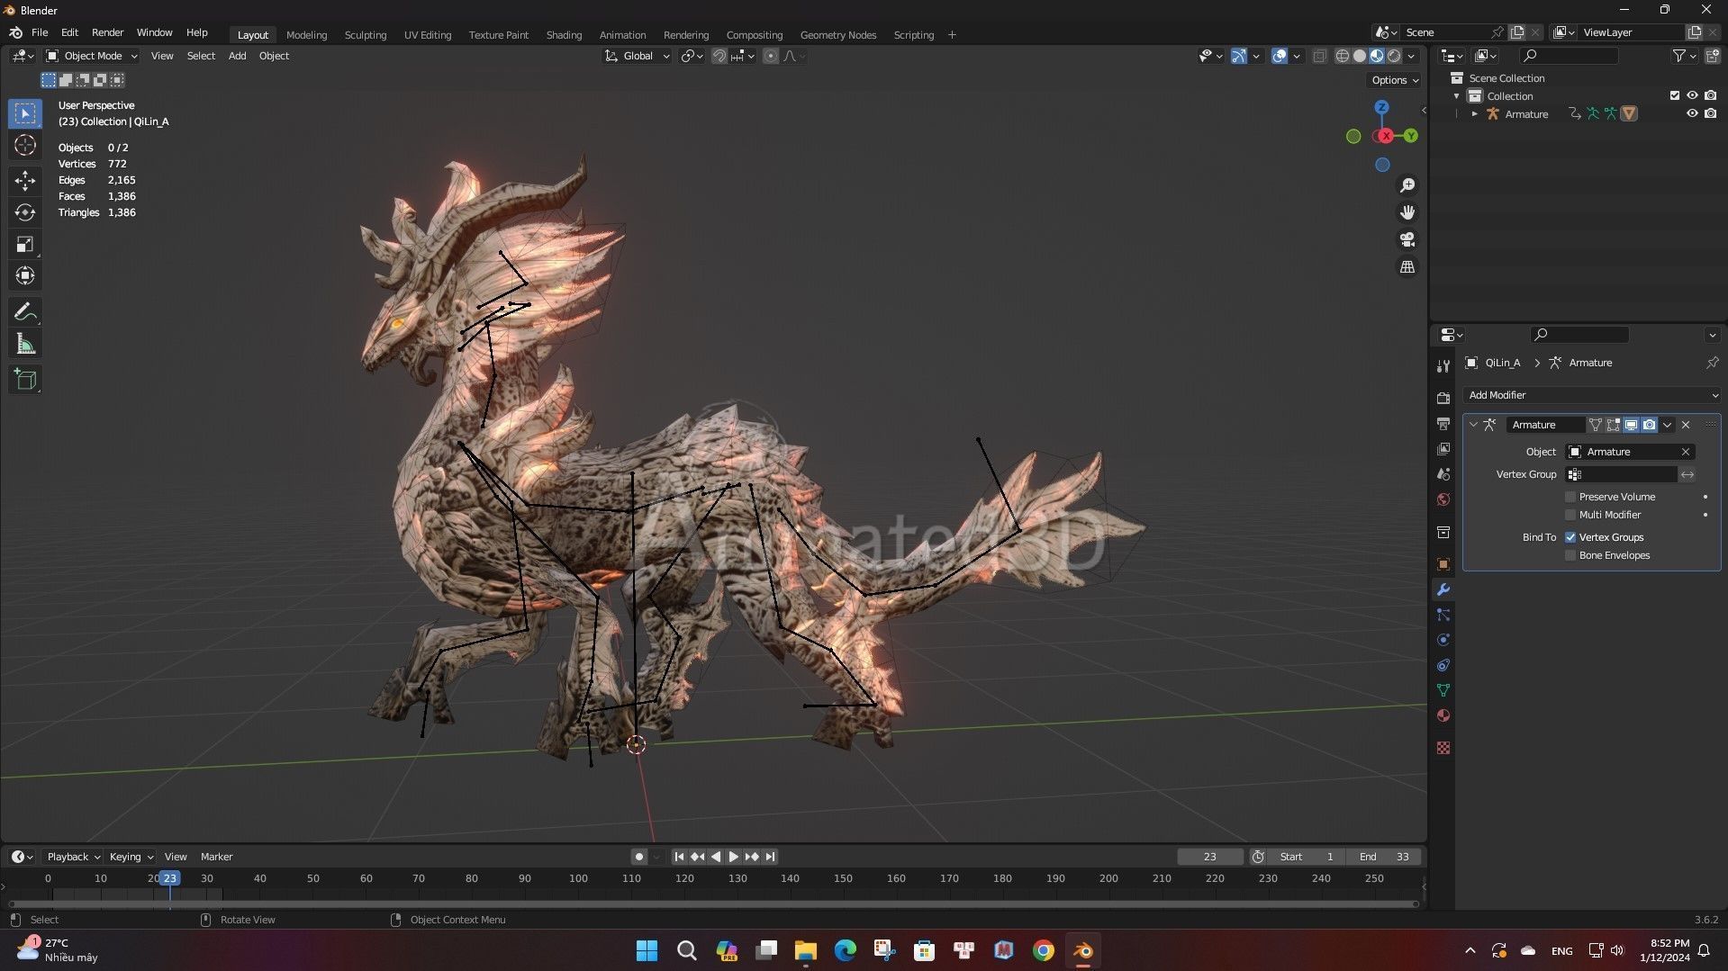Image resolution: width=1728 pixels, height=971 pixels.
Task: Open the Render menu
Action: pos(107,32)
